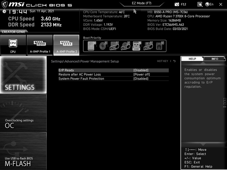
Task: Select the USB floppy boot device icon
Action: pyautogui.click(x=148, y=46)
